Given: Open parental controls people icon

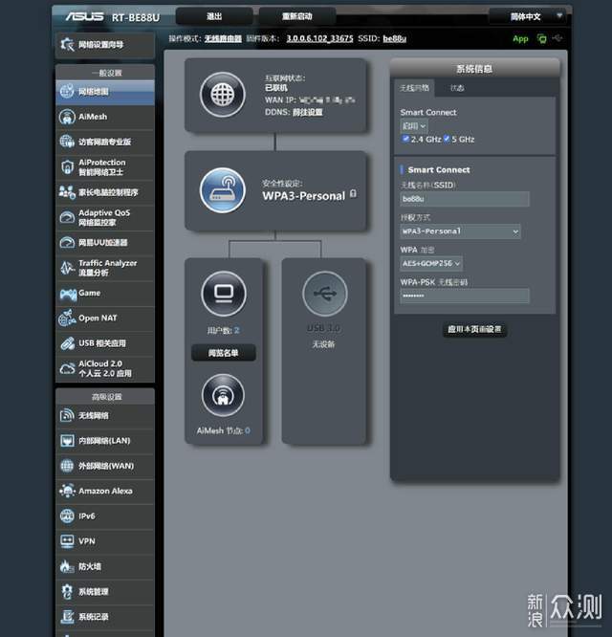Looking at the screenshot, I should click(x=67, y=192).
